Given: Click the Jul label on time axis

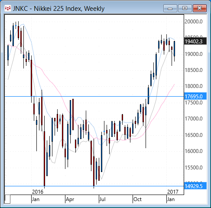Looking at the screenshot, I should pos(103,199).
